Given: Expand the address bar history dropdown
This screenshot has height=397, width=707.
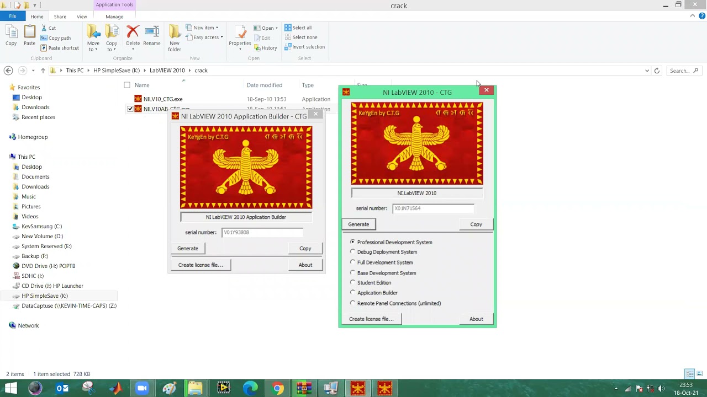Looking at the screenshot, I should click(x=647, y=71).
